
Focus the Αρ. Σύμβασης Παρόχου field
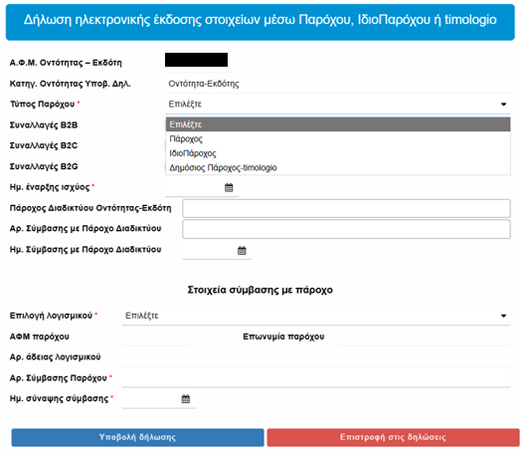[316, 378]
